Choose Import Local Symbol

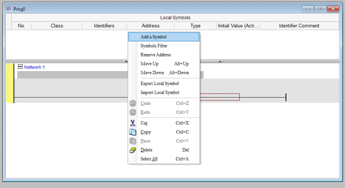(x=164, y=93)
